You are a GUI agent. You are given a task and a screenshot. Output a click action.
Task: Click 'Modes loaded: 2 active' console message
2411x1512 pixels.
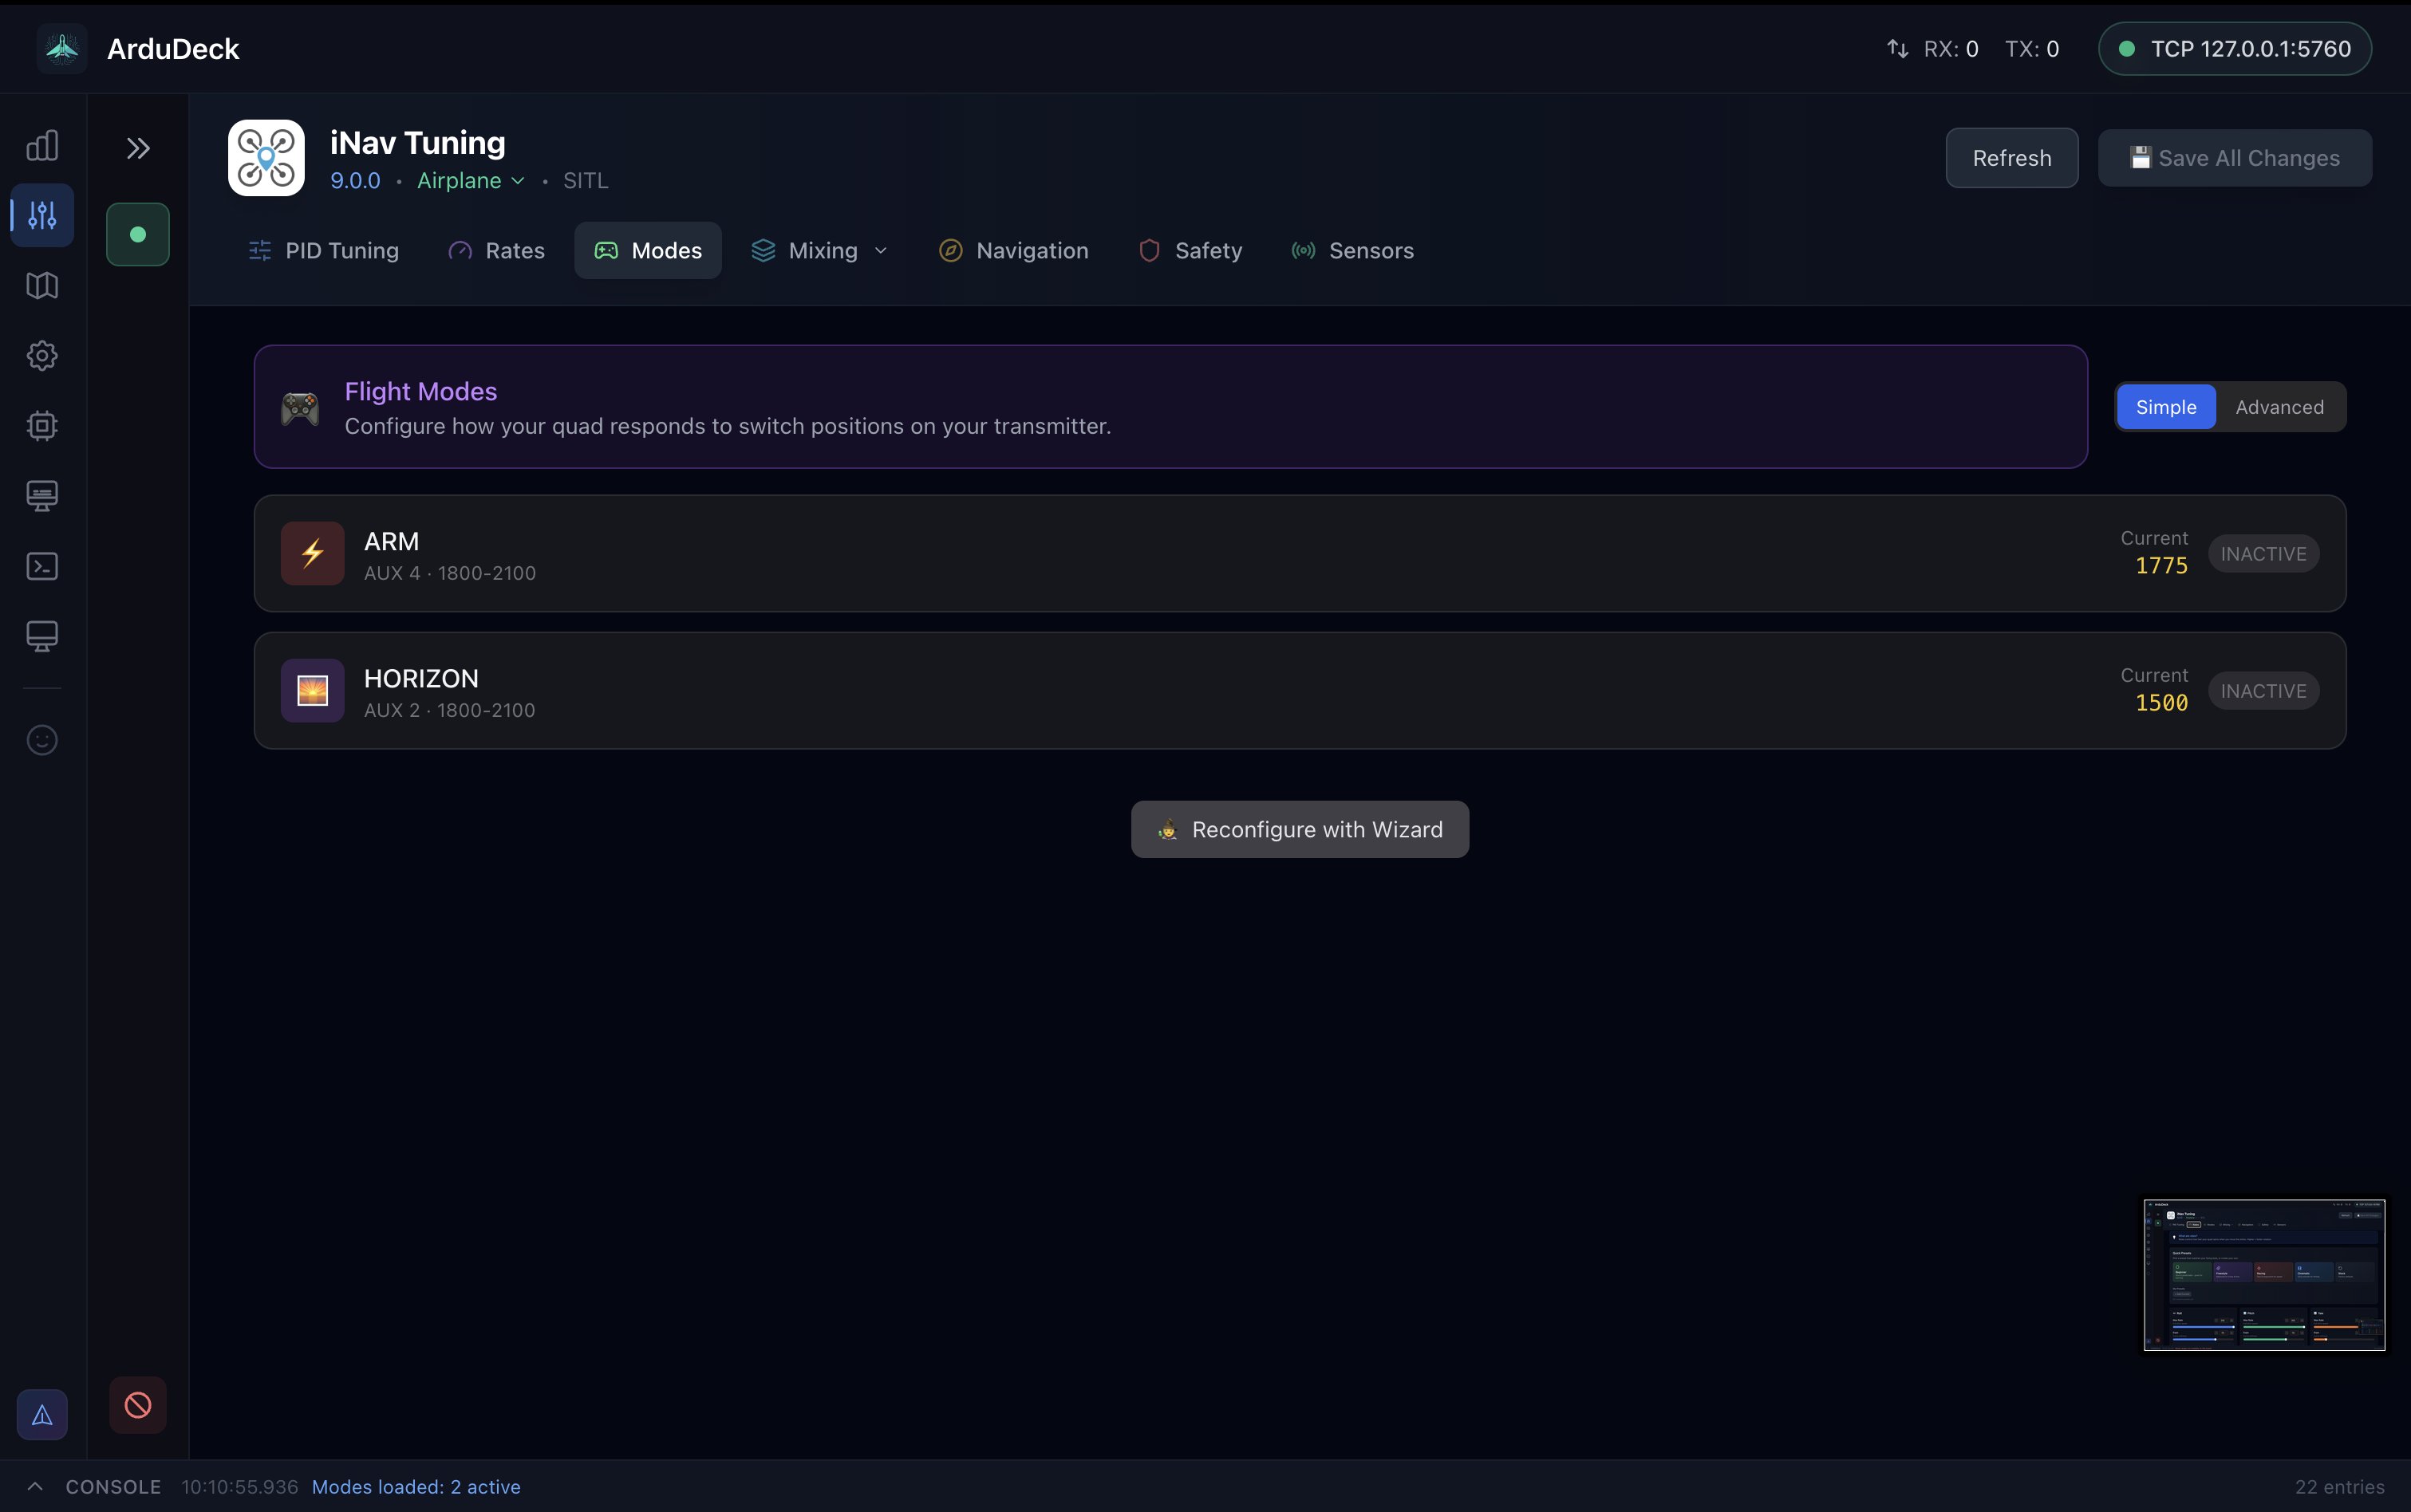click(416, 1486)
